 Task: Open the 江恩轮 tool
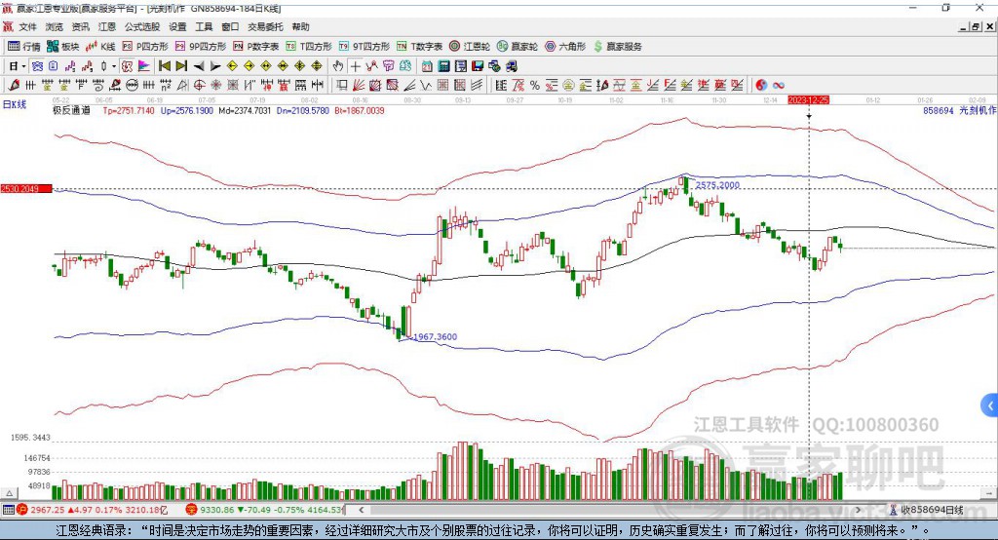pos(470,47)
